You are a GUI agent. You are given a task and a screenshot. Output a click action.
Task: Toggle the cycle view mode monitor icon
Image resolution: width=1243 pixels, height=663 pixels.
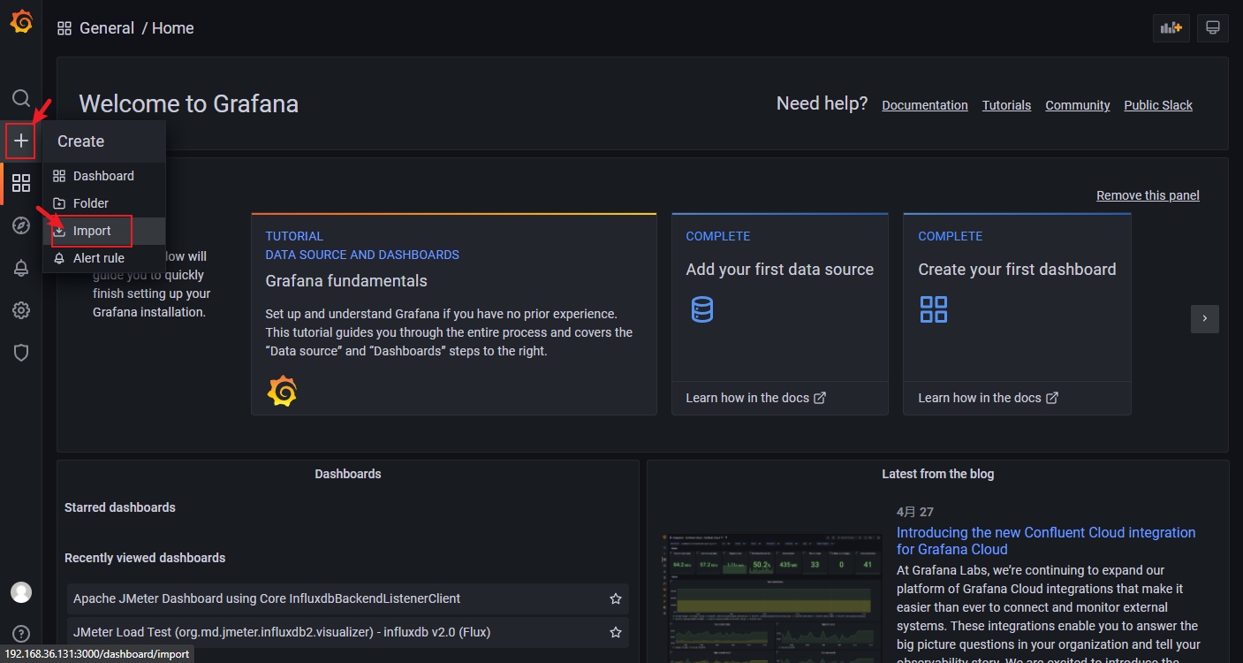pyautogui.click(x=1213, y=28)
